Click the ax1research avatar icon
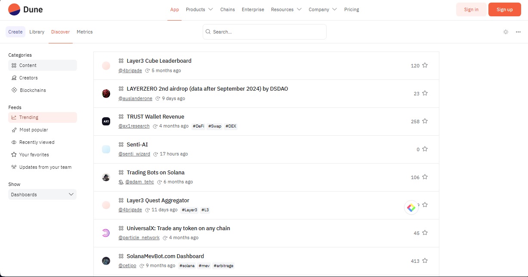Image resolution: width=528 pixels, height=277 pixels. pos(106,122)
